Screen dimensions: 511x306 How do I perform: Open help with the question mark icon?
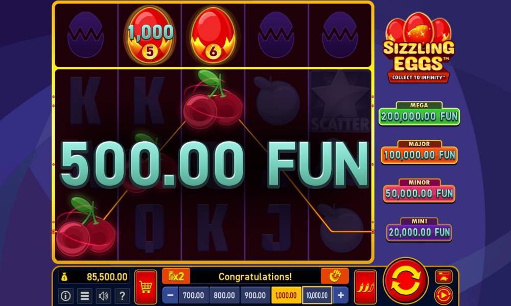(x=122, y=296)
